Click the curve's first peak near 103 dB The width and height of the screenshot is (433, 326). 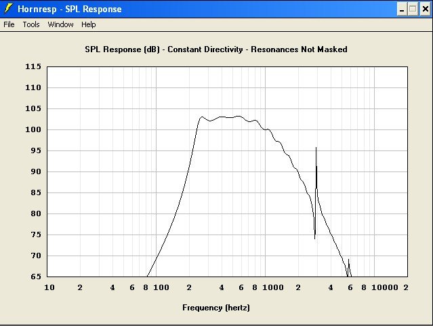point(202,117)
